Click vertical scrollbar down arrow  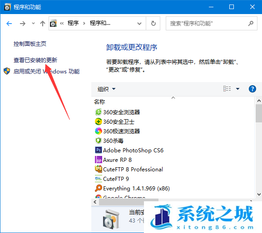[259, 194]
